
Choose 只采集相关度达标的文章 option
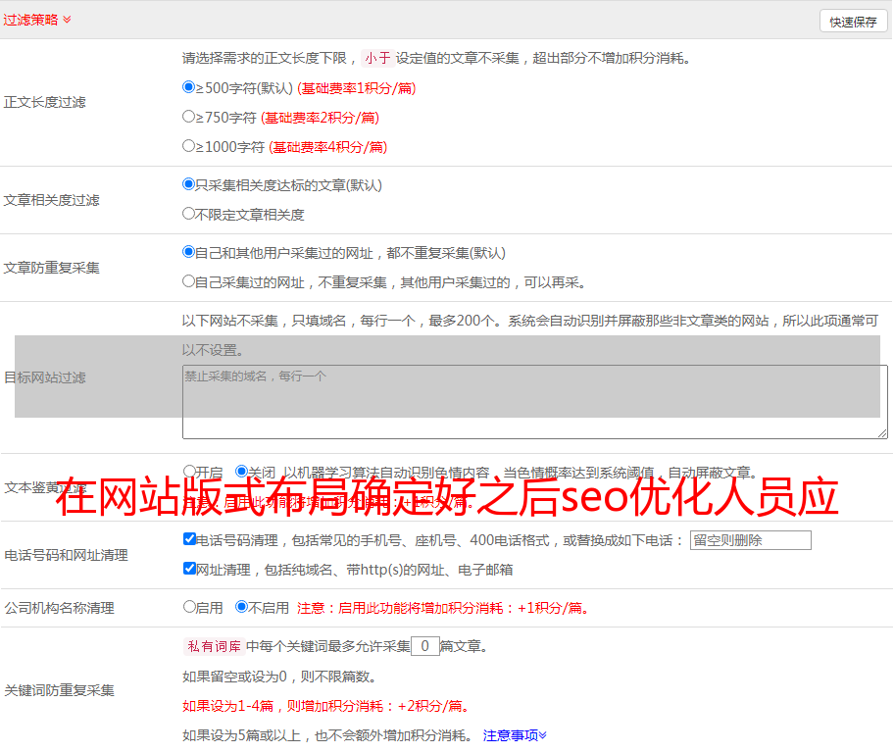tap(189, 184)
